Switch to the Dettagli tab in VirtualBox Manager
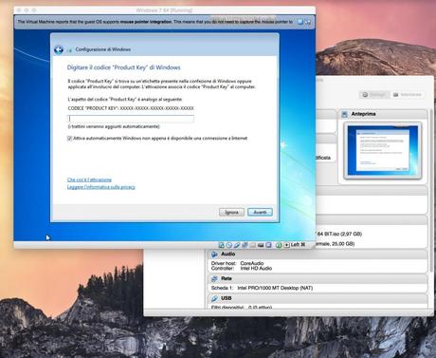 tap(373, 95)
